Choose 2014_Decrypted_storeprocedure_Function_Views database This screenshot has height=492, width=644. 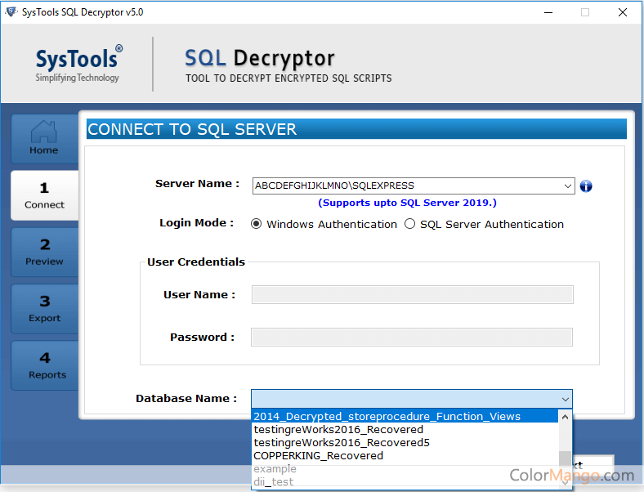(387, 416)
